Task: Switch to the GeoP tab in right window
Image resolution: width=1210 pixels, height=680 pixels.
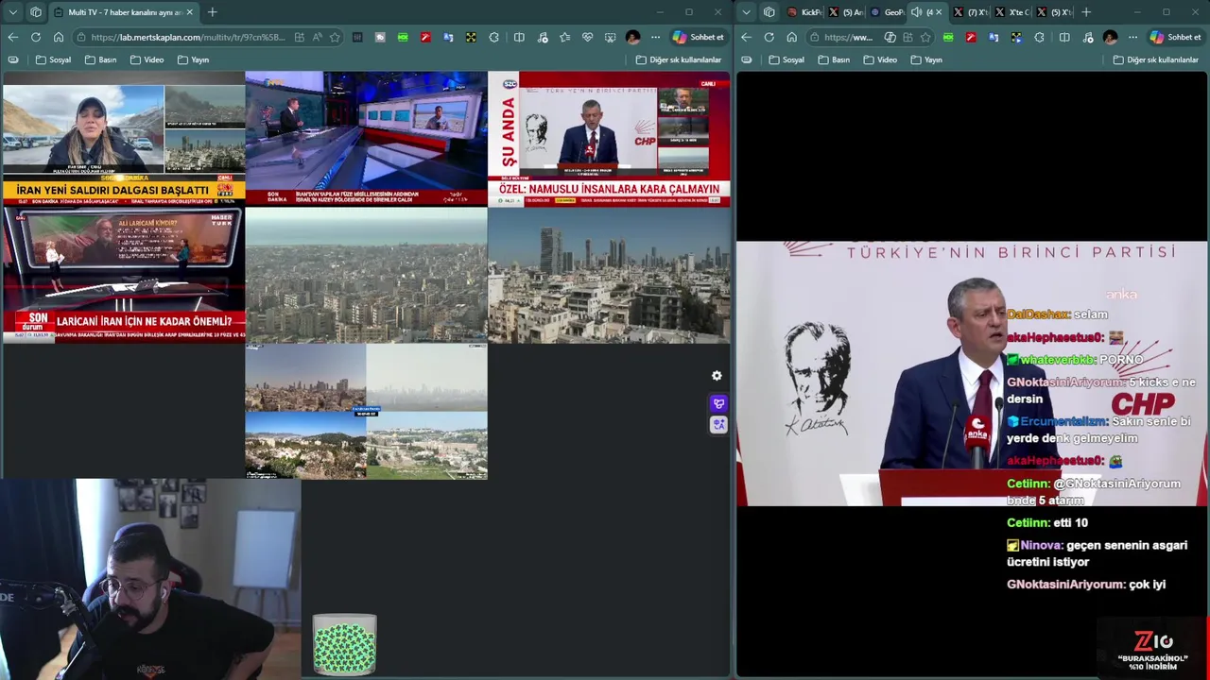Action: click(887, 12)
